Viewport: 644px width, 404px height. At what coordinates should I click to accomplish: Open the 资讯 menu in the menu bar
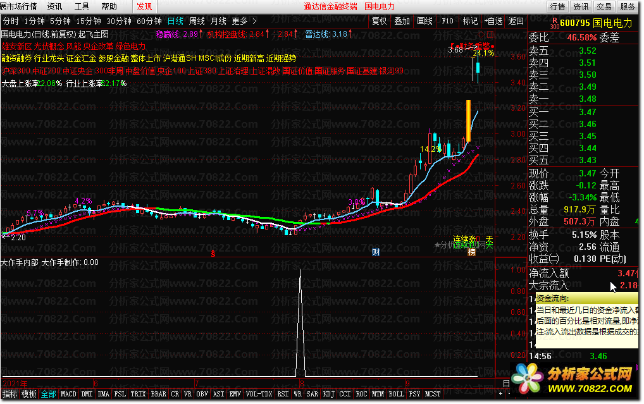(x=54, y=6)
